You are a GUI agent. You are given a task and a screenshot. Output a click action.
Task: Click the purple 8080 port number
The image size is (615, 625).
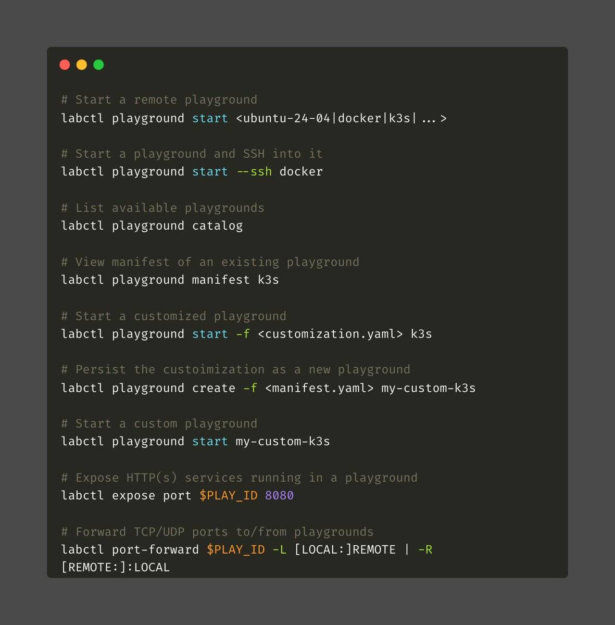279,495
